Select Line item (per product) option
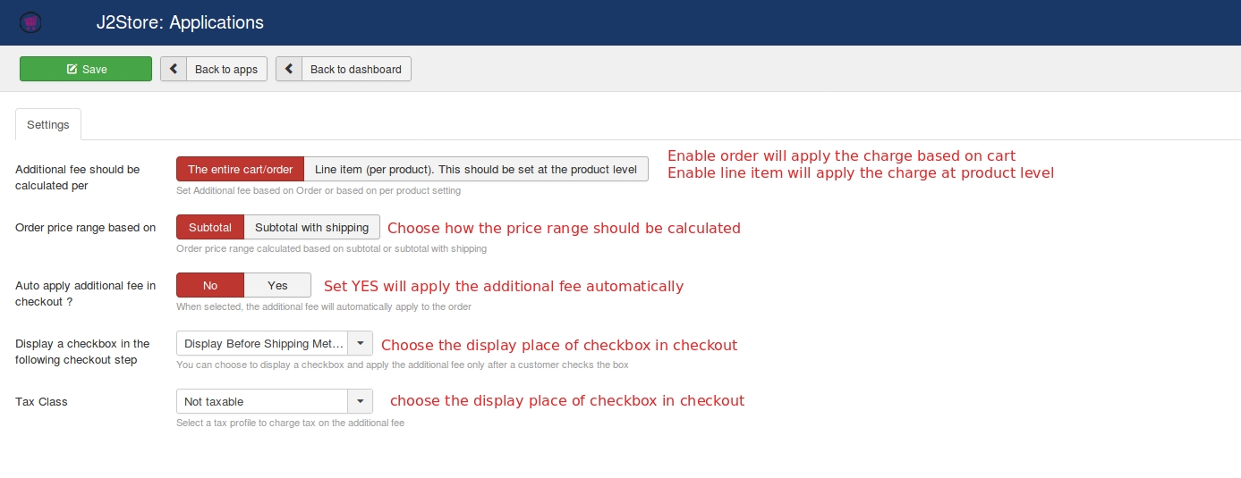 [x=476, y=169]
